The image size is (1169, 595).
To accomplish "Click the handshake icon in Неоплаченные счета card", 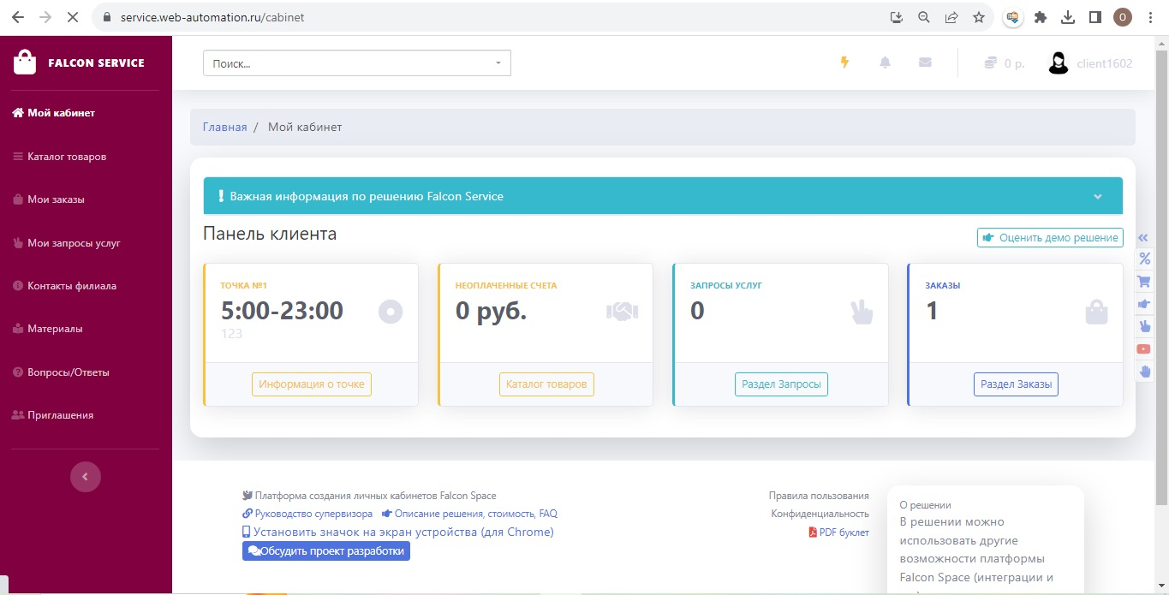I will [623, 312].
